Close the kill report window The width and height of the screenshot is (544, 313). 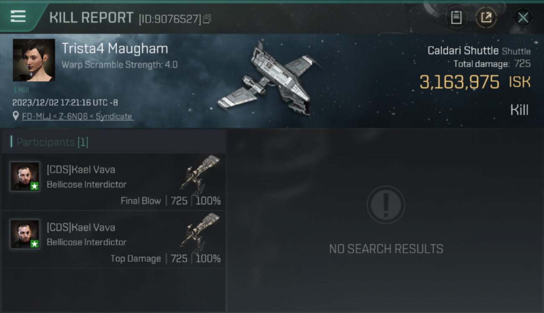[523, 18]
